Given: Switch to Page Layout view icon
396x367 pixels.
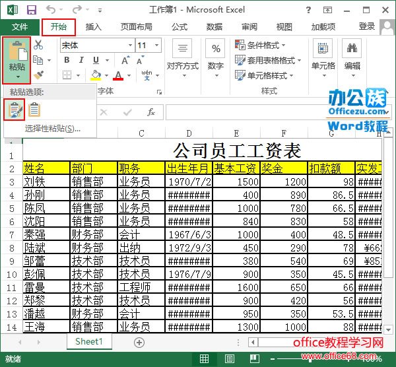Looking at the screenshot, I should [229, 358].
